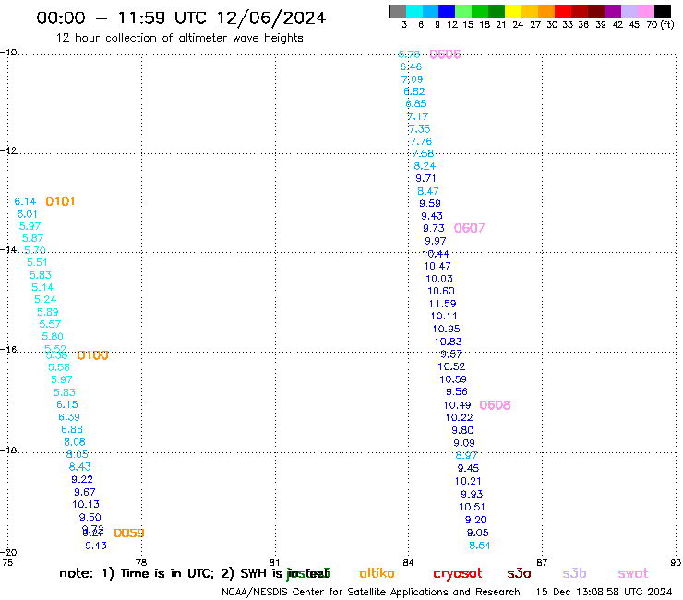Click the red 33 ft legend swatch
Image resolution: width=683 pixels, height=600 pixels.
click(x=562, y=11)
